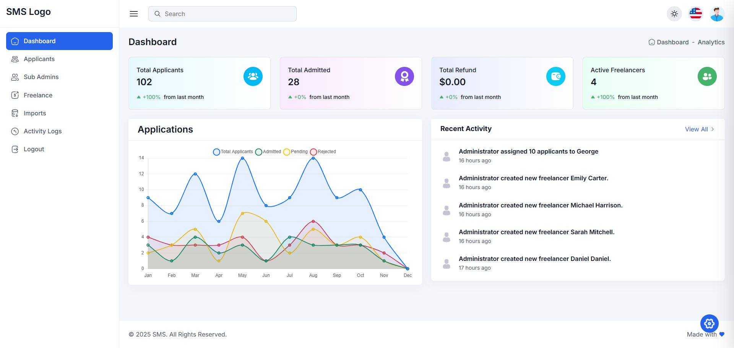Open the settings gear floating button
734x348 pixels.
click(710, 324)
